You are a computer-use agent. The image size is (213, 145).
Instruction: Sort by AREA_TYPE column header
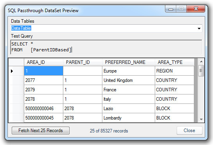tap(174, 62)
